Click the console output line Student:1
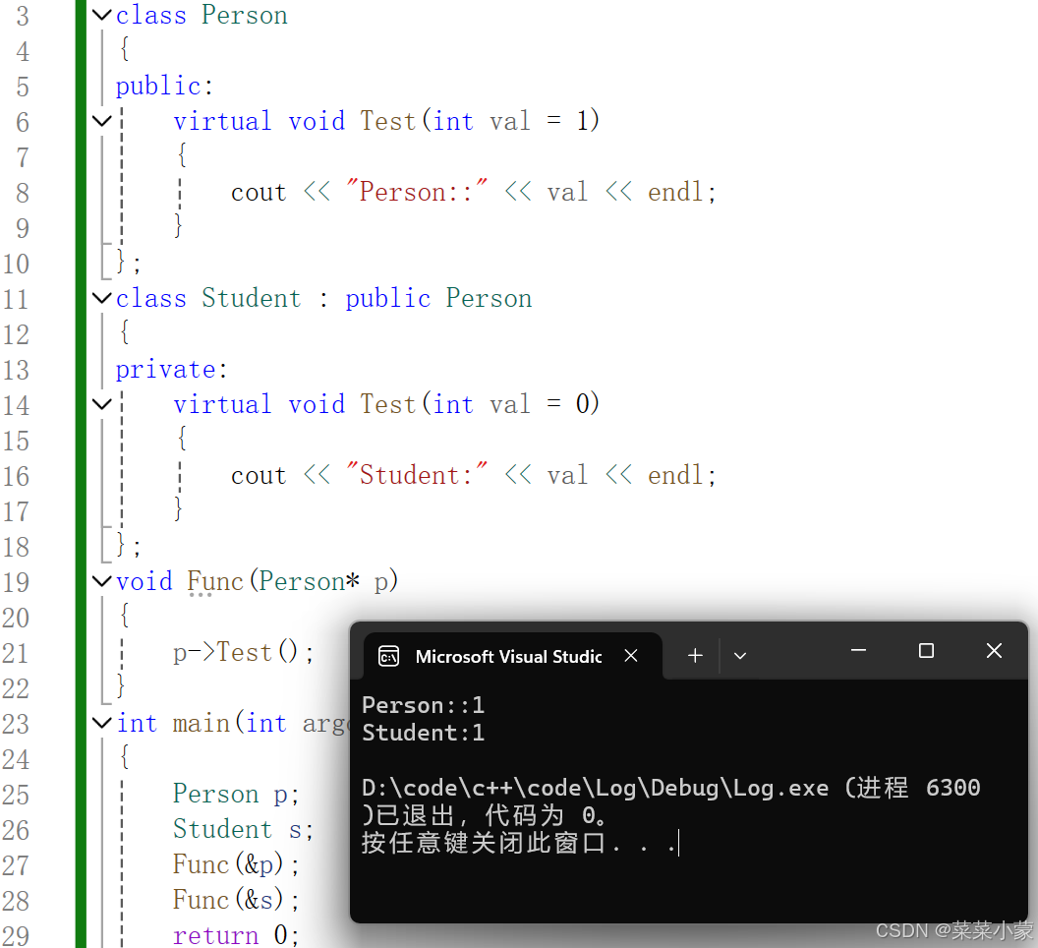The image size is (1038, 948). [x=423, y=733]
